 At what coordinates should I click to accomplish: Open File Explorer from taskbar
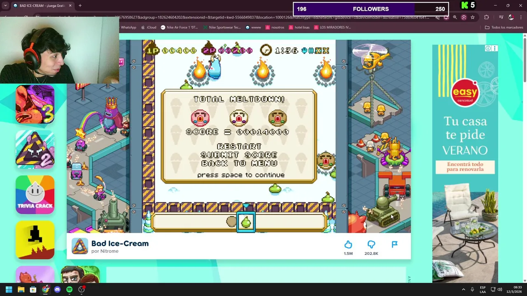(21, 289)
